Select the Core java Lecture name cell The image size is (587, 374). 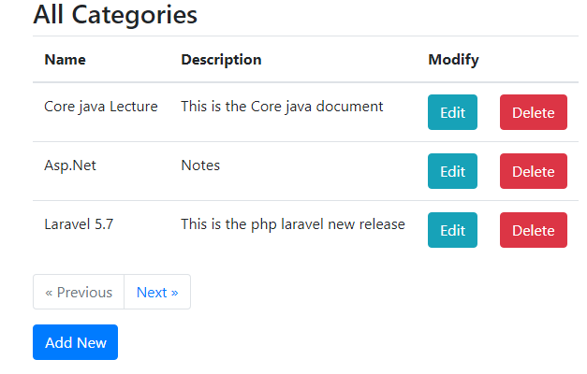[101, 107]
